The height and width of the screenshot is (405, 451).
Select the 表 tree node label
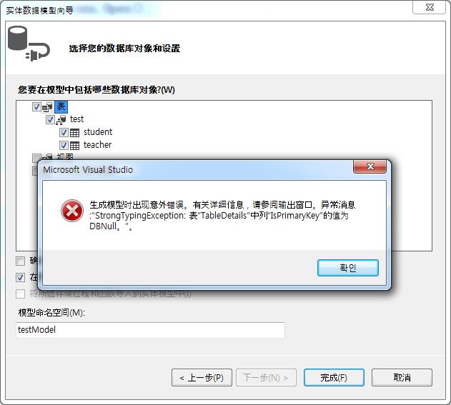point(61,106)
